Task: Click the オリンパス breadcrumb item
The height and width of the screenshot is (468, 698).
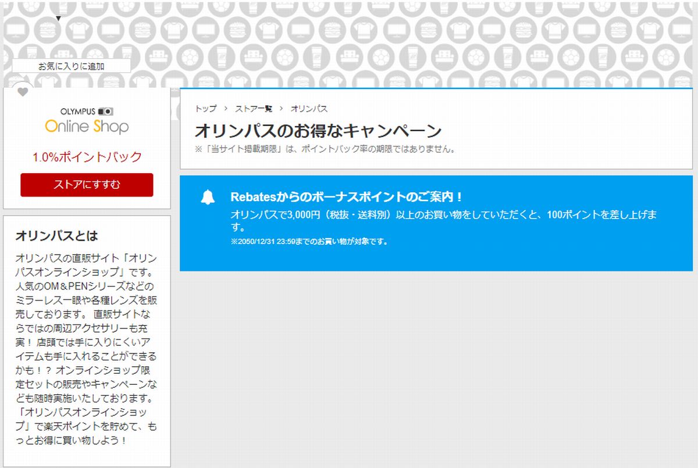Action: (309, 109)
